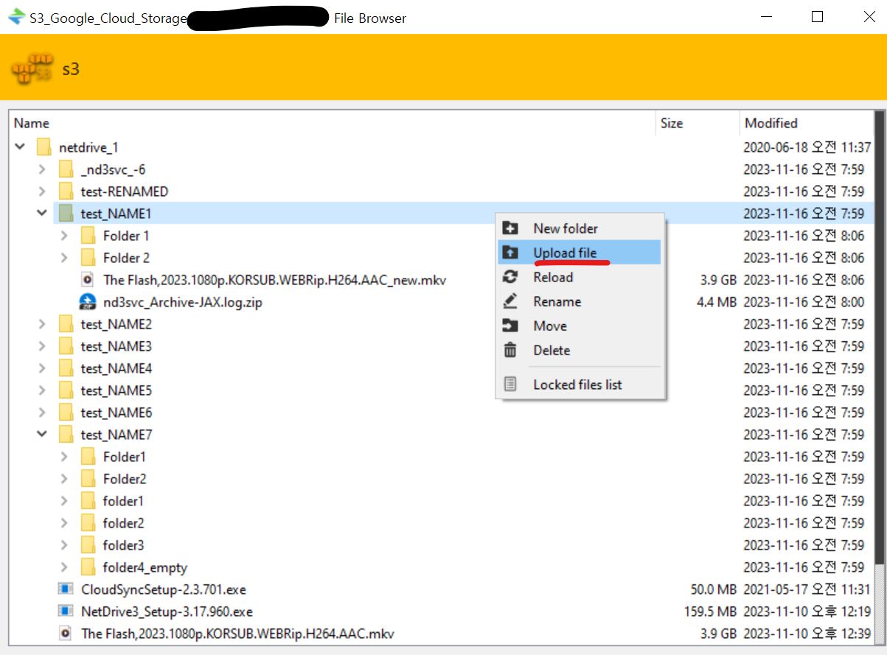Select the "_nd3svc_-6" folder name

[x=114, y=169]
